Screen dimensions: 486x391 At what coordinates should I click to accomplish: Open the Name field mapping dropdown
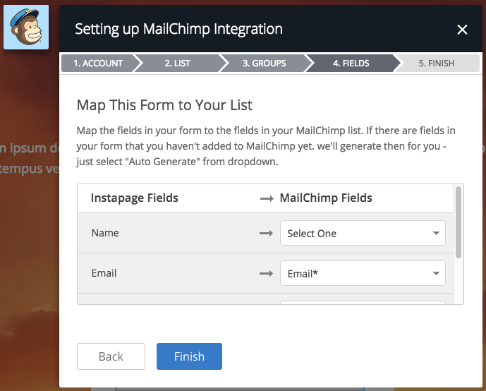tap(363, 233)
